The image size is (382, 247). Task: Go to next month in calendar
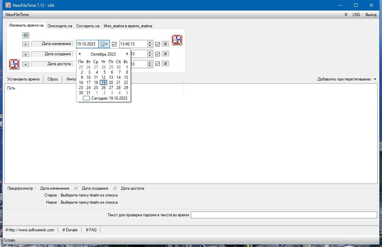click(x=127, y=54)
